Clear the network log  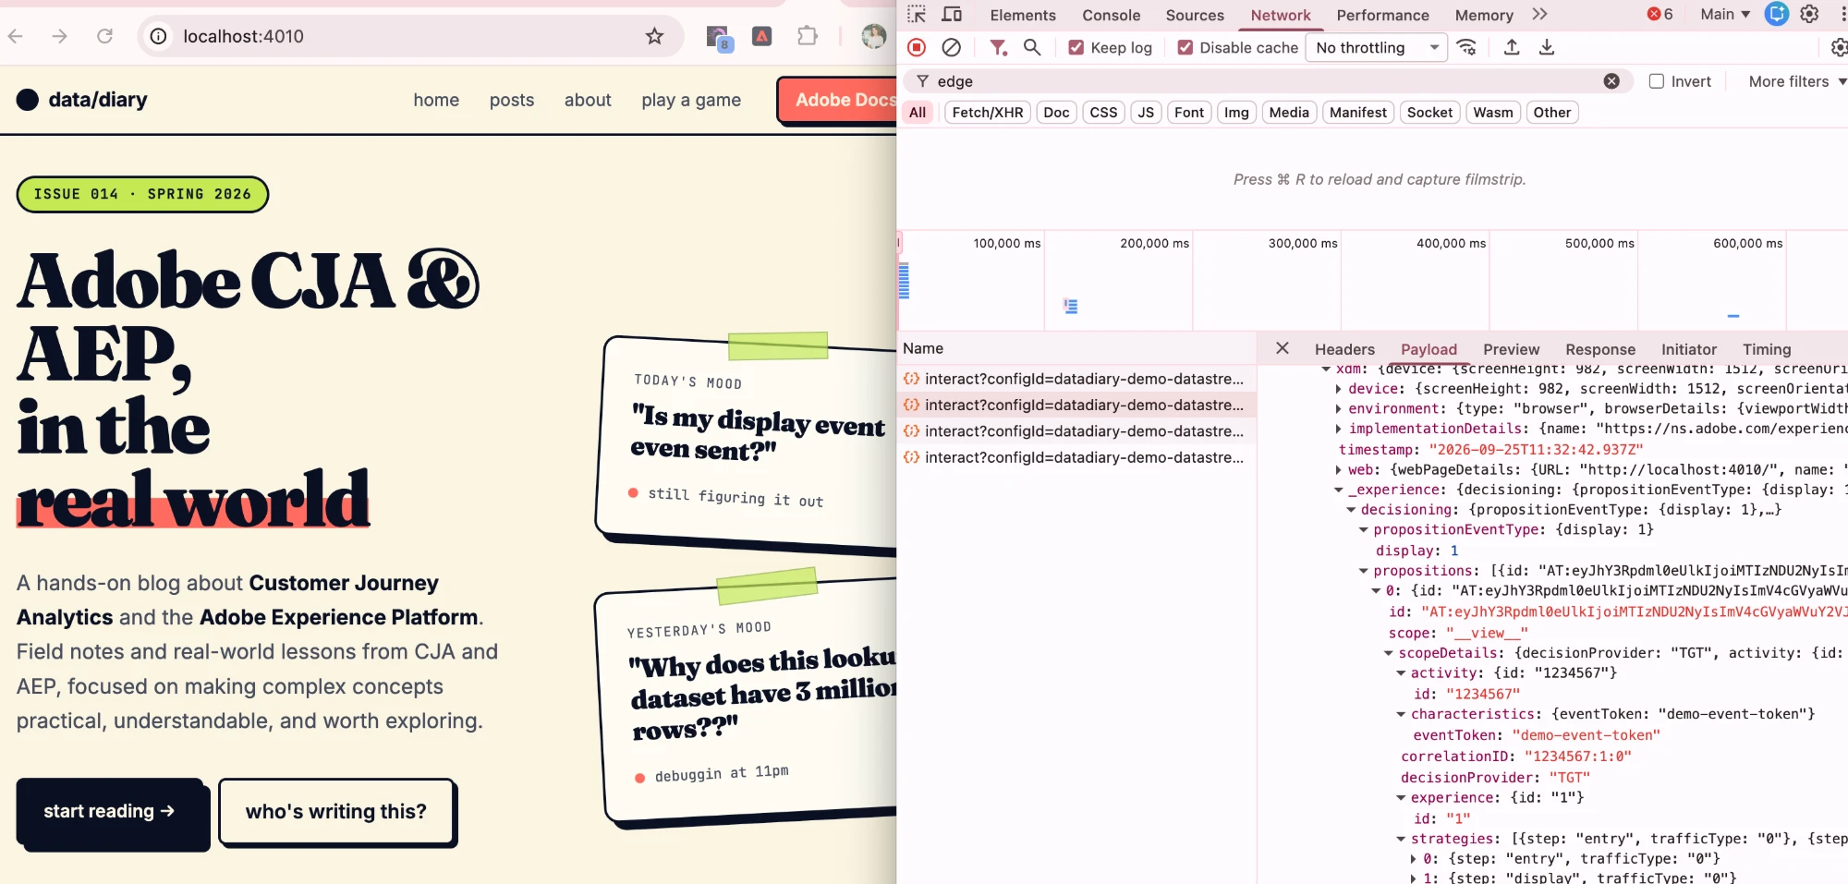951,47
